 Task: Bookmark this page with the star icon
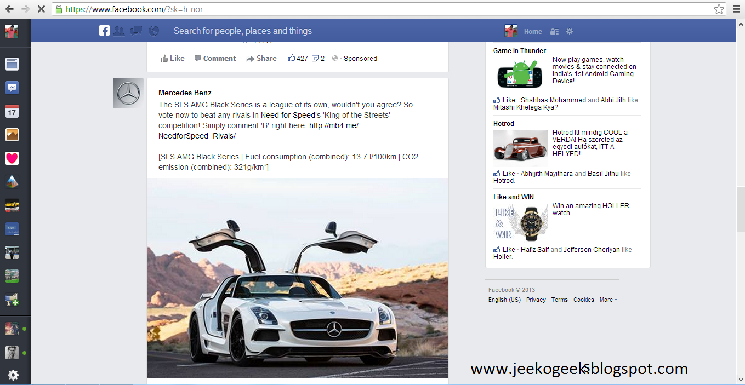[719, 9]
